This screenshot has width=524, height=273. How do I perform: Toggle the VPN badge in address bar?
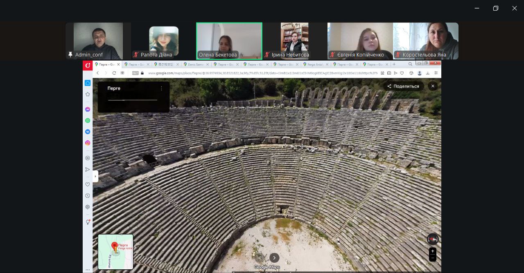coord(135,73)
